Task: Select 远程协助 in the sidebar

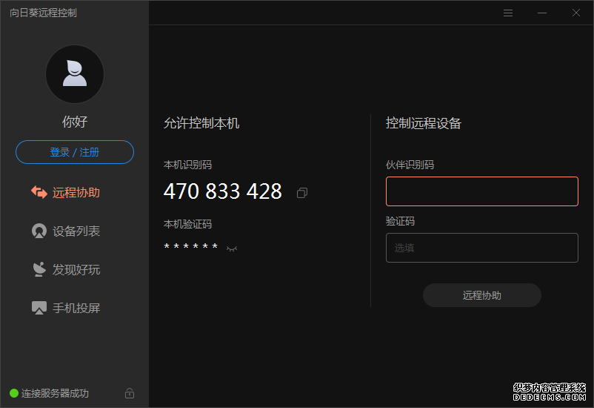Action: click(75, 192)
